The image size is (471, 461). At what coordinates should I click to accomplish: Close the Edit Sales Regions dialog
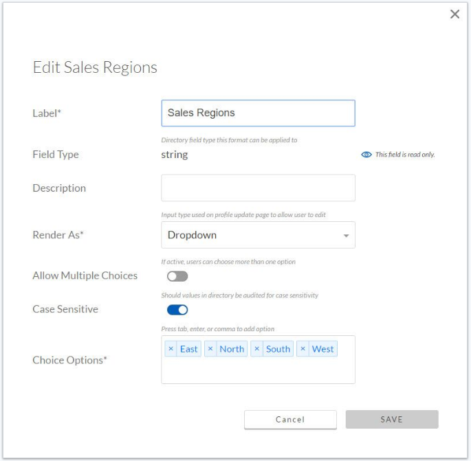click(454, 14)
